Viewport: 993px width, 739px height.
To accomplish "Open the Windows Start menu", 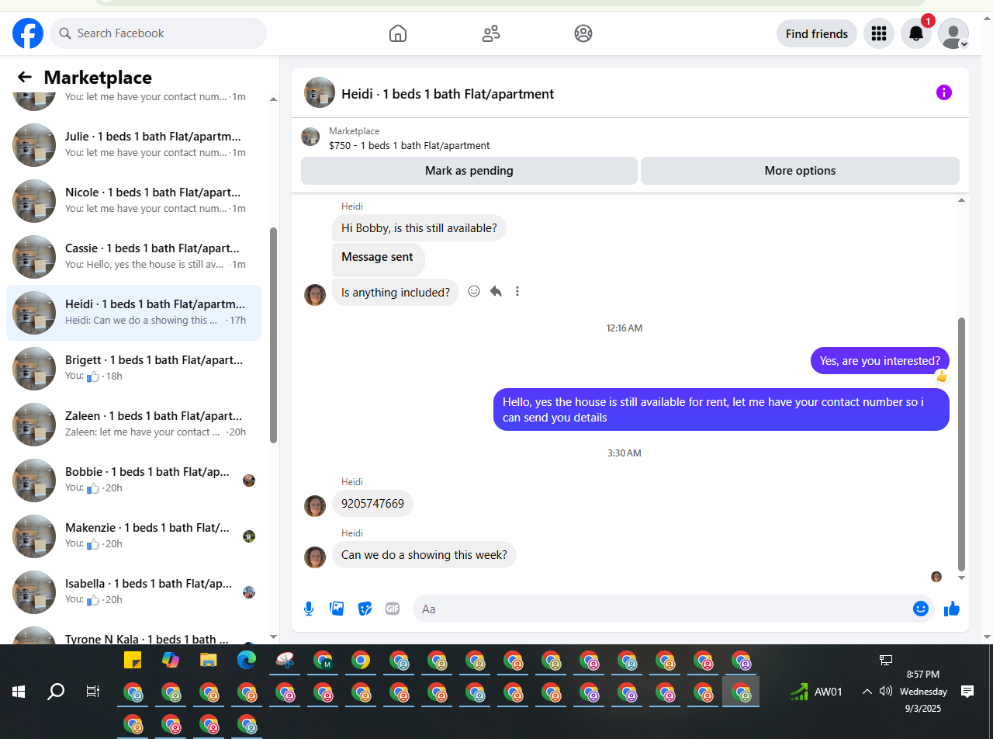I will click(19, 692).
